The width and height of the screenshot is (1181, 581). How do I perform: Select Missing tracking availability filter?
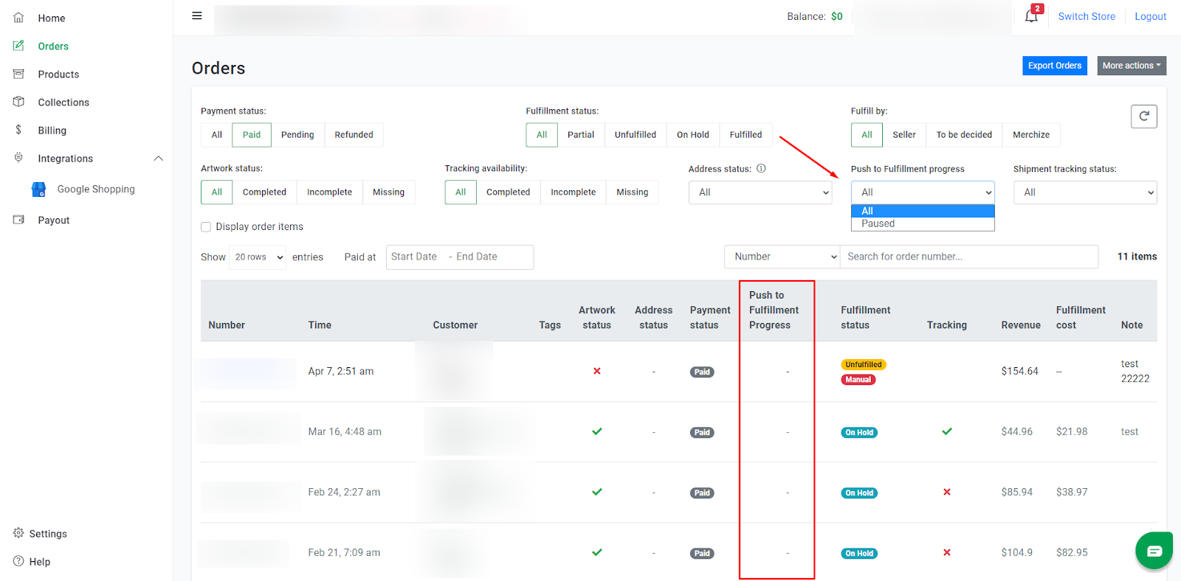tap(633, 192)
